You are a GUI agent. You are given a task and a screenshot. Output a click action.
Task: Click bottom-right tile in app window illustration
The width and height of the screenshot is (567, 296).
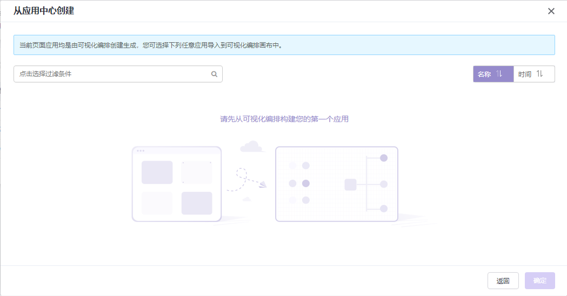click(197, 203)
